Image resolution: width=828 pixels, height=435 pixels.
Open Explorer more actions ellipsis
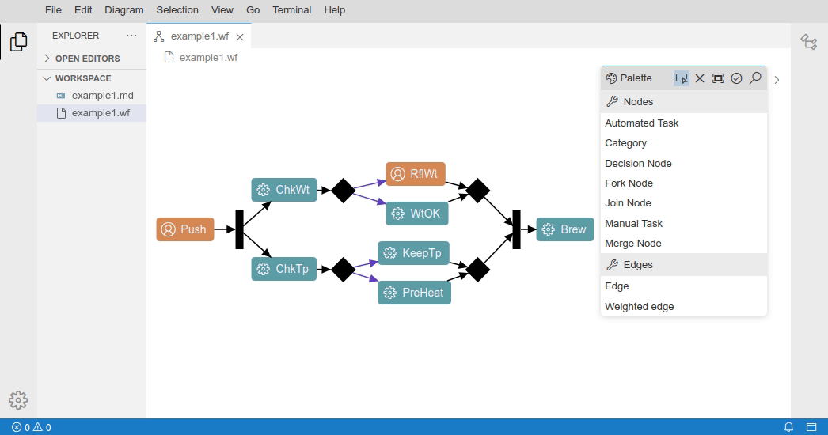(131, 36)
